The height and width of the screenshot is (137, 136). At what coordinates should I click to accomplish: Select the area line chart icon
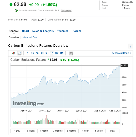[19, 53]
